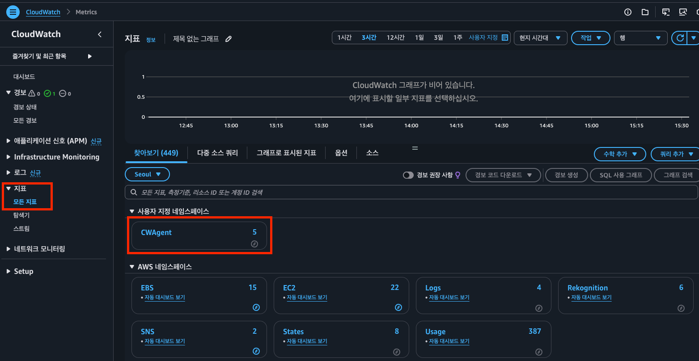699x361 pixels.
Task: Click compass icon on the Rekognition card
Action: click(681, 308)
